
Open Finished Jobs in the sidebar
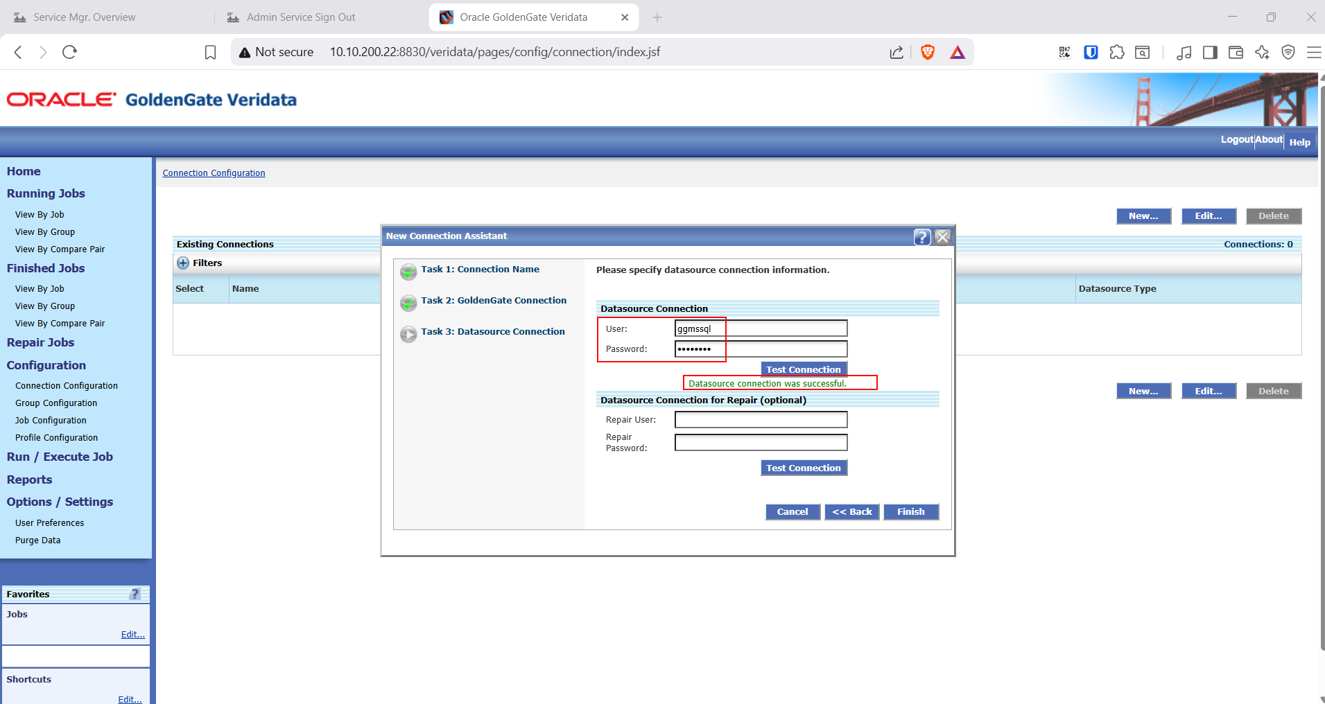[x=46, y=268]
